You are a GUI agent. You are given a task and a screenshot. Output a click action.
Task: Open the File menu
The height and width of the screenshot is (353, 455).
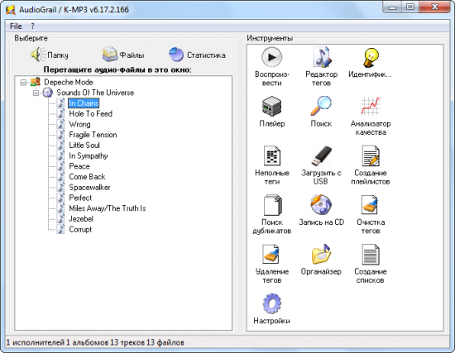tap(16, 26)
